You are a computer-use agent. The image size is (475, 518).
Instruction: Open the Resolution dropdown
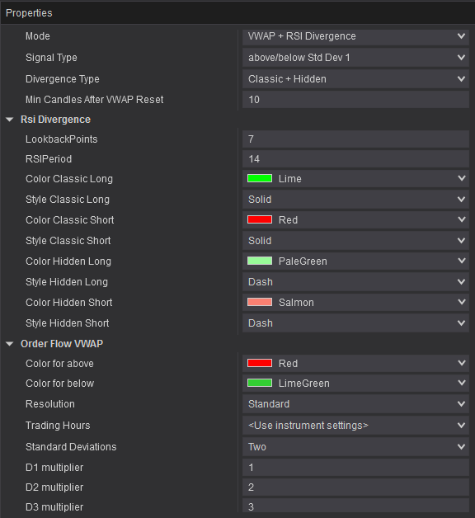(x=355, y=404)
